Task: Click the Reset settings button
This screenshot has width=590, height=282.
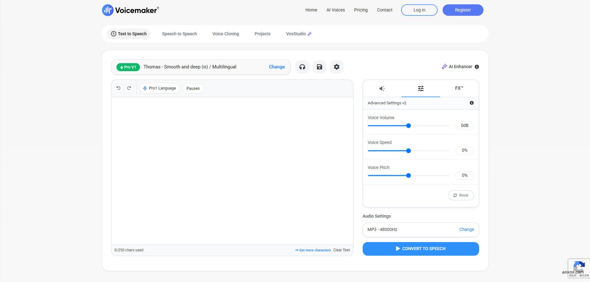Action: (461, 195)
